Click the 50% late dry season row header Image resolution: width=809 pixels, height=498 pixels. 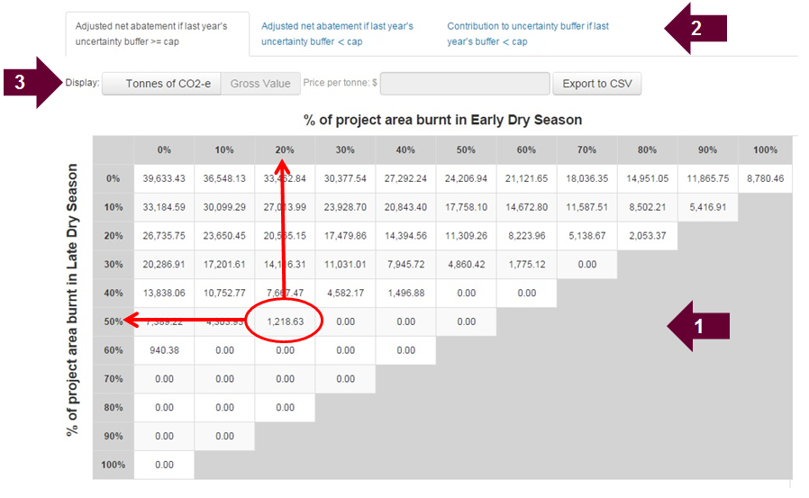click(113, 321)
